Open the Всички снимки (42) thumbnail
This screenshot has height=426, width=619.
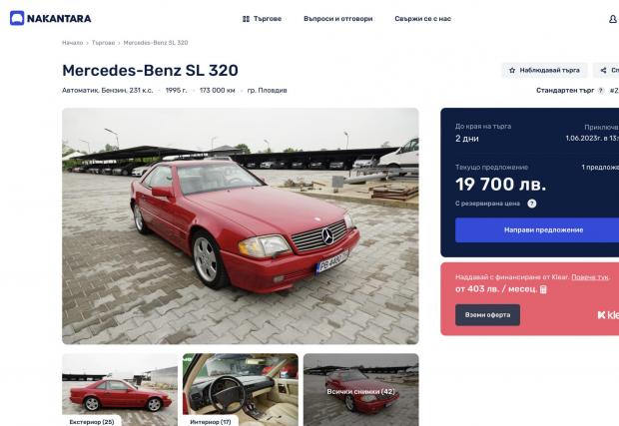tap(360, 390)
